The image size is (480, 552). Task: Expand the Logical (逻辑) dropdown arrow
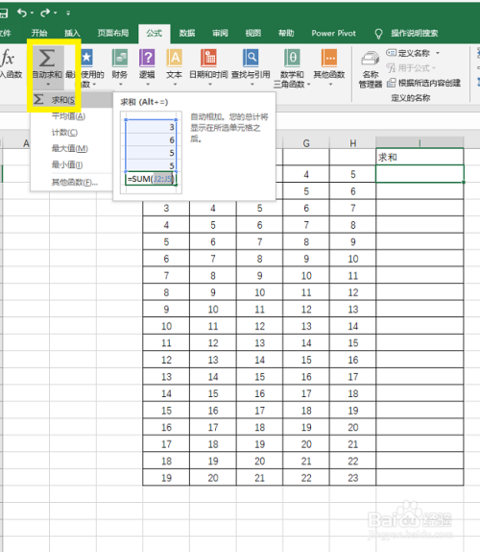[x=148, y=85]
